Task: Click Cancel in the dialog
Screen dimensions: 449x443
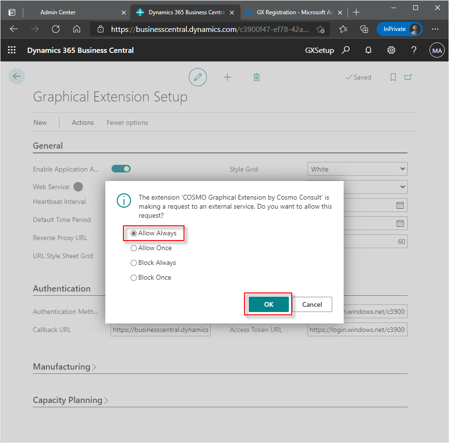Action: [312, 304]
